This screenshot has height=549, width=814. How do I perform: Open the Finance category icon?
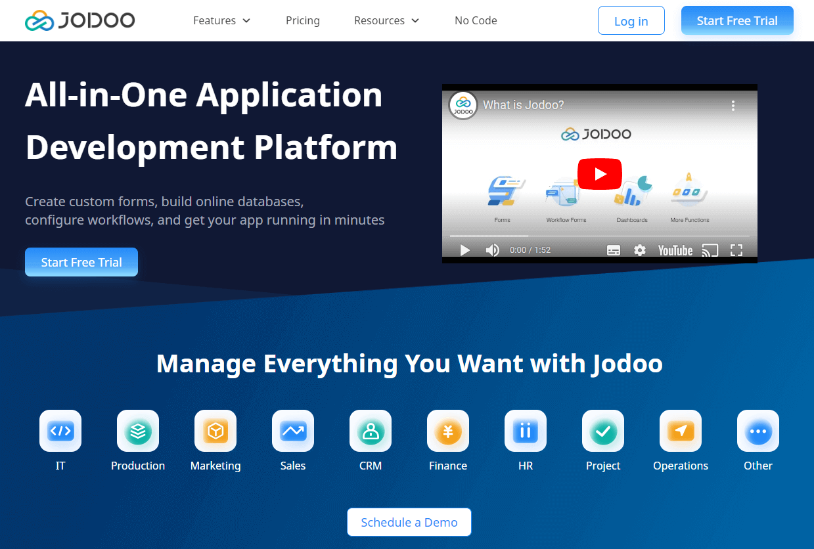[448, 431]
